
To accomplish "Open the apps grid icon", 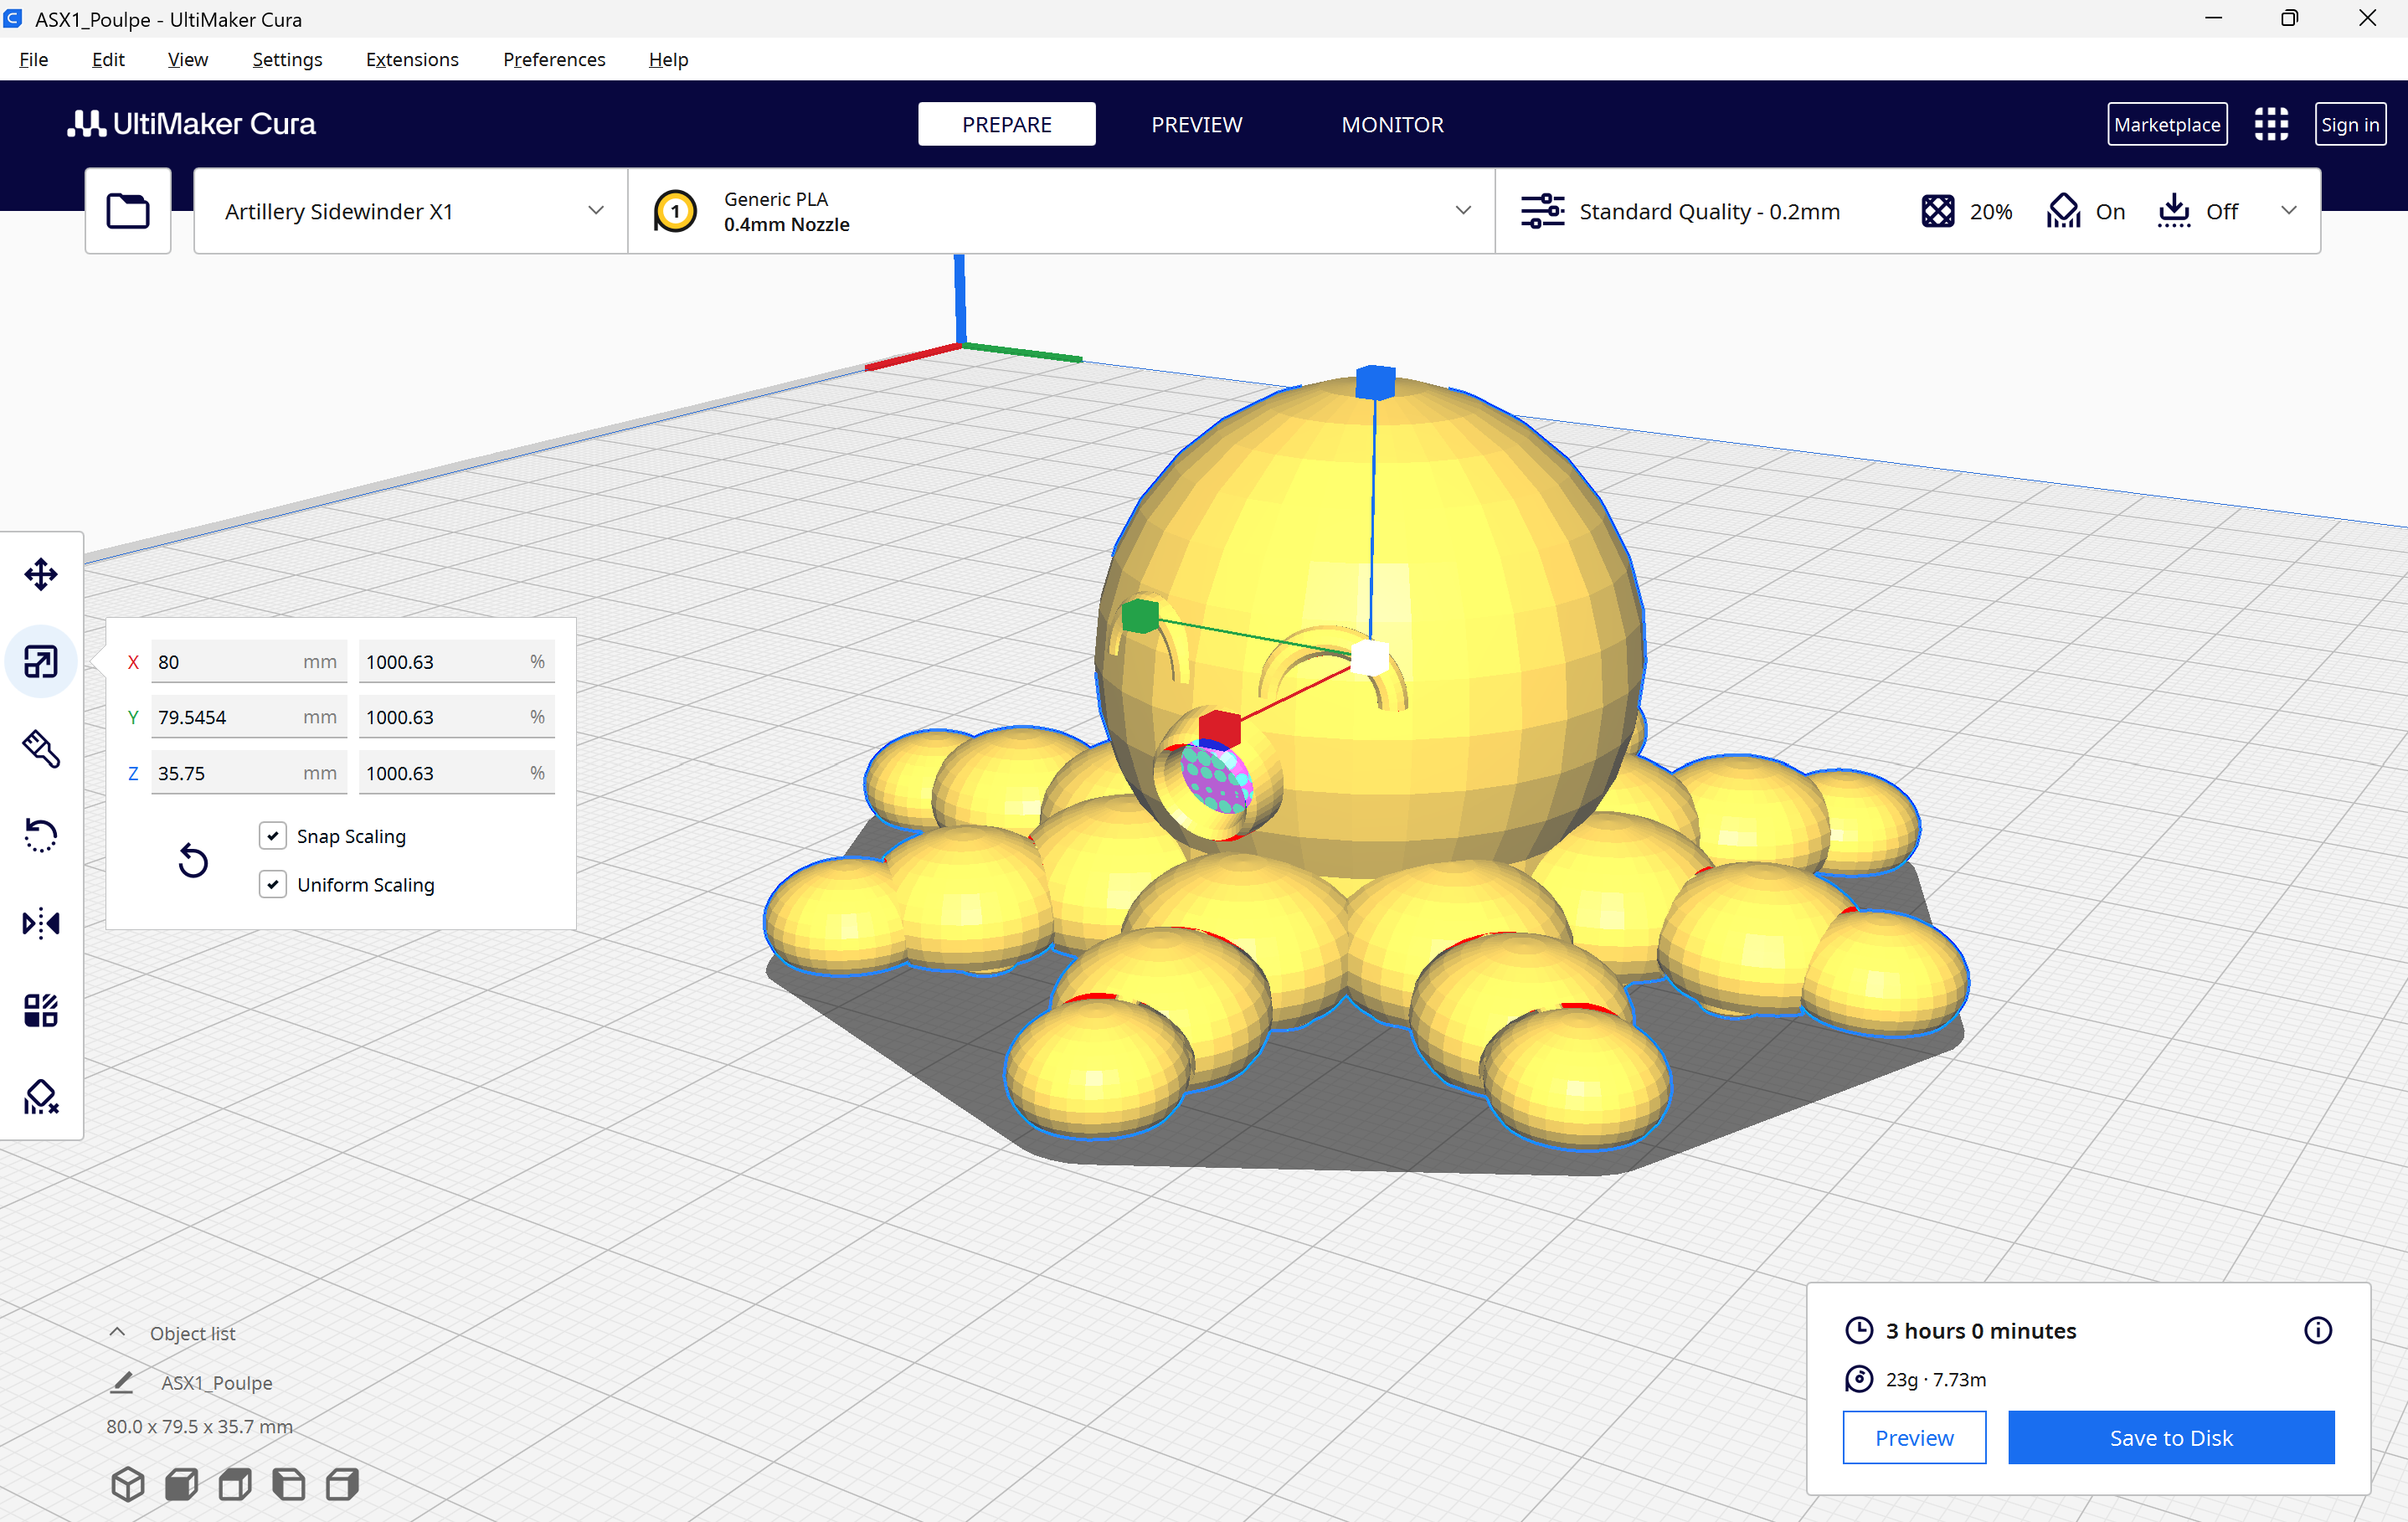I will (x=2271, y=124).
